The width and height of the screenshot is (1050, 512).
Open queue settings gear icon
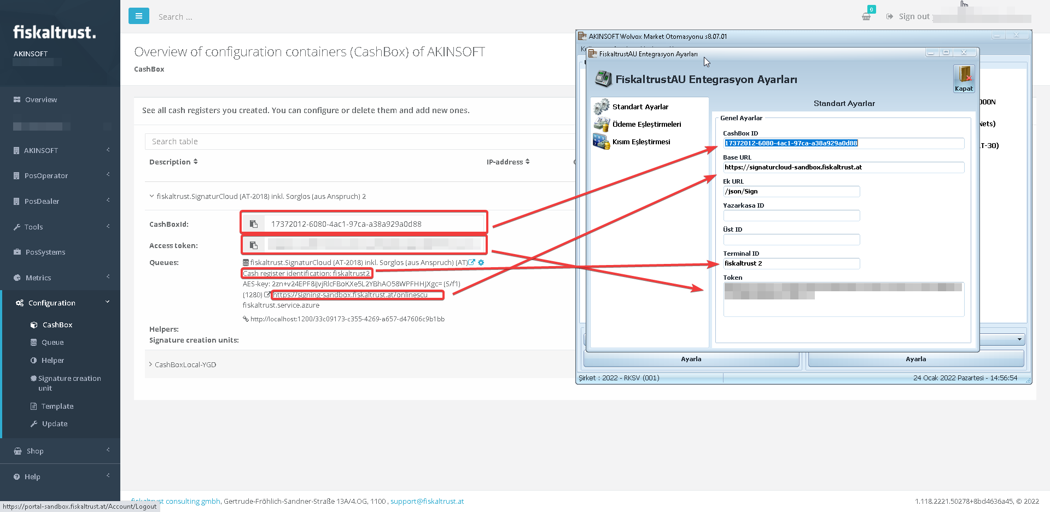coord(481,262)
